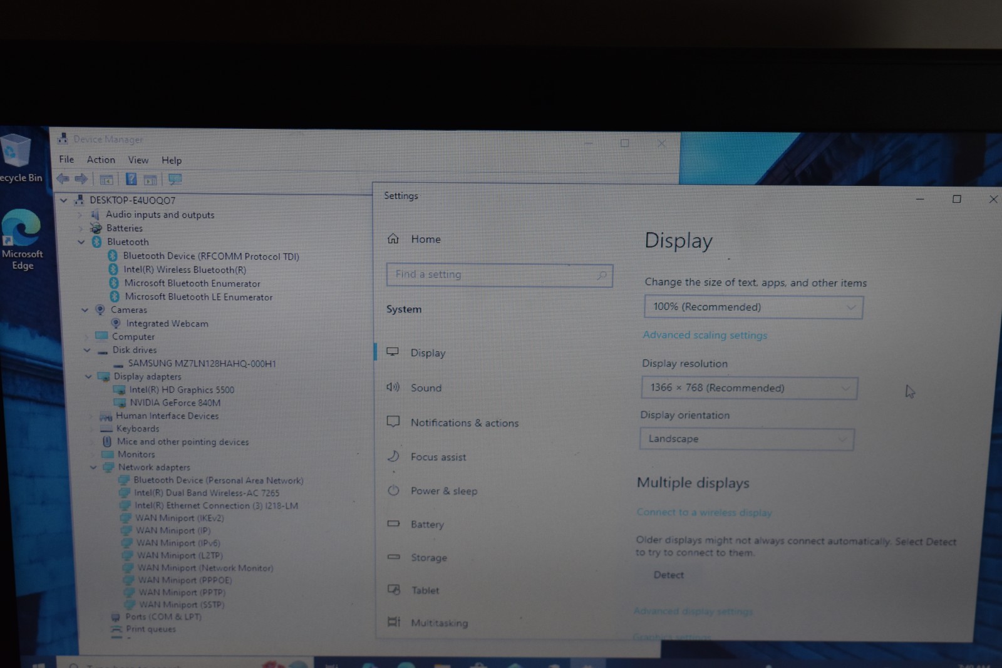
Task: Open the Help menu in Device Manager
Action: point(172,160)
